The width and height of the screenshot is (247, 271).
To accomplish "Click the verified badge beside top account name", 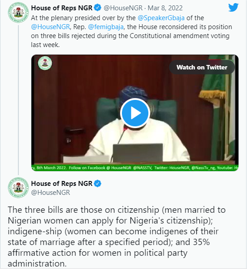I will [98, 8].
